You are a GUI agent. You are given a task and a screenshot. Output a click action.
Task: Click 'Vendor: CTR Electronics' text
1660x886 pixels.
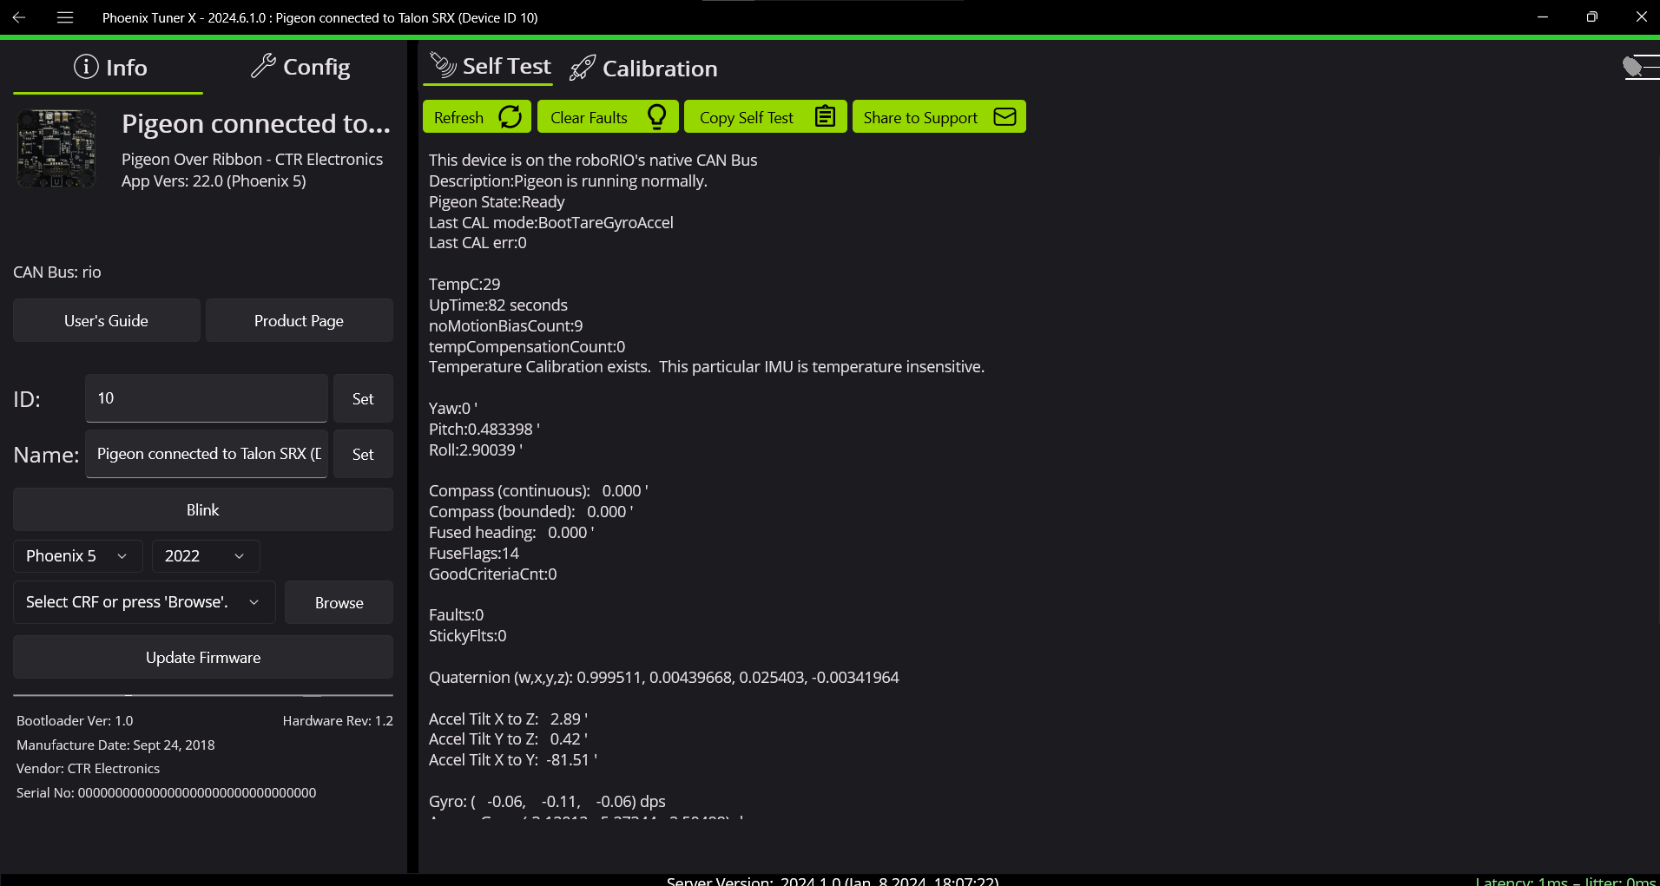click(x=89, y=768)
